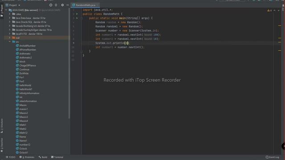
Task: Open the TODO tool window
Action: point(11,157)
